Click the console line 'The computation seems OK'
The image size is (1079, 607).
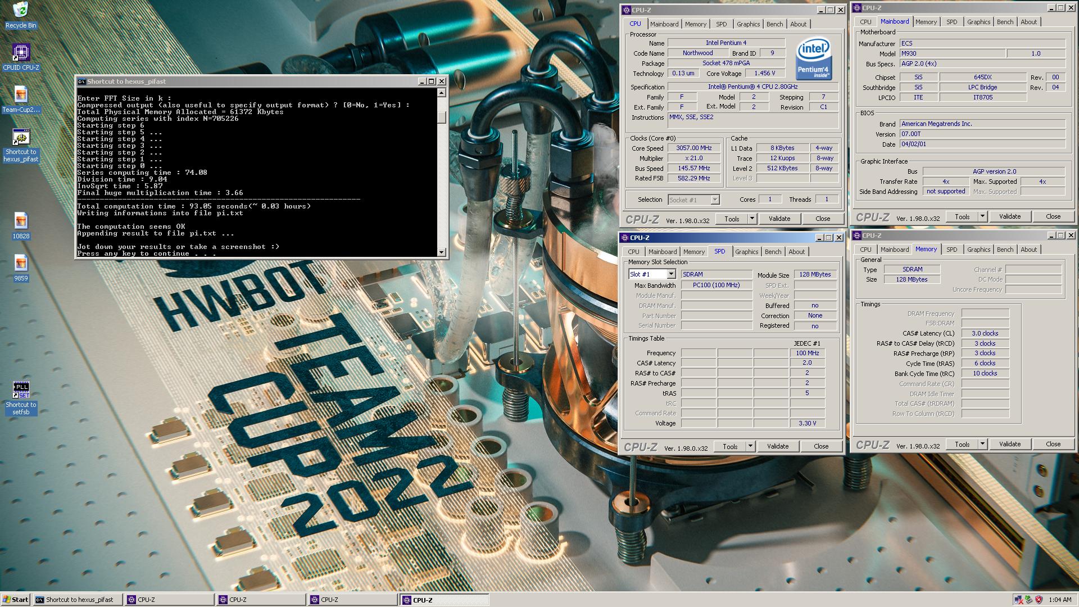131,227
